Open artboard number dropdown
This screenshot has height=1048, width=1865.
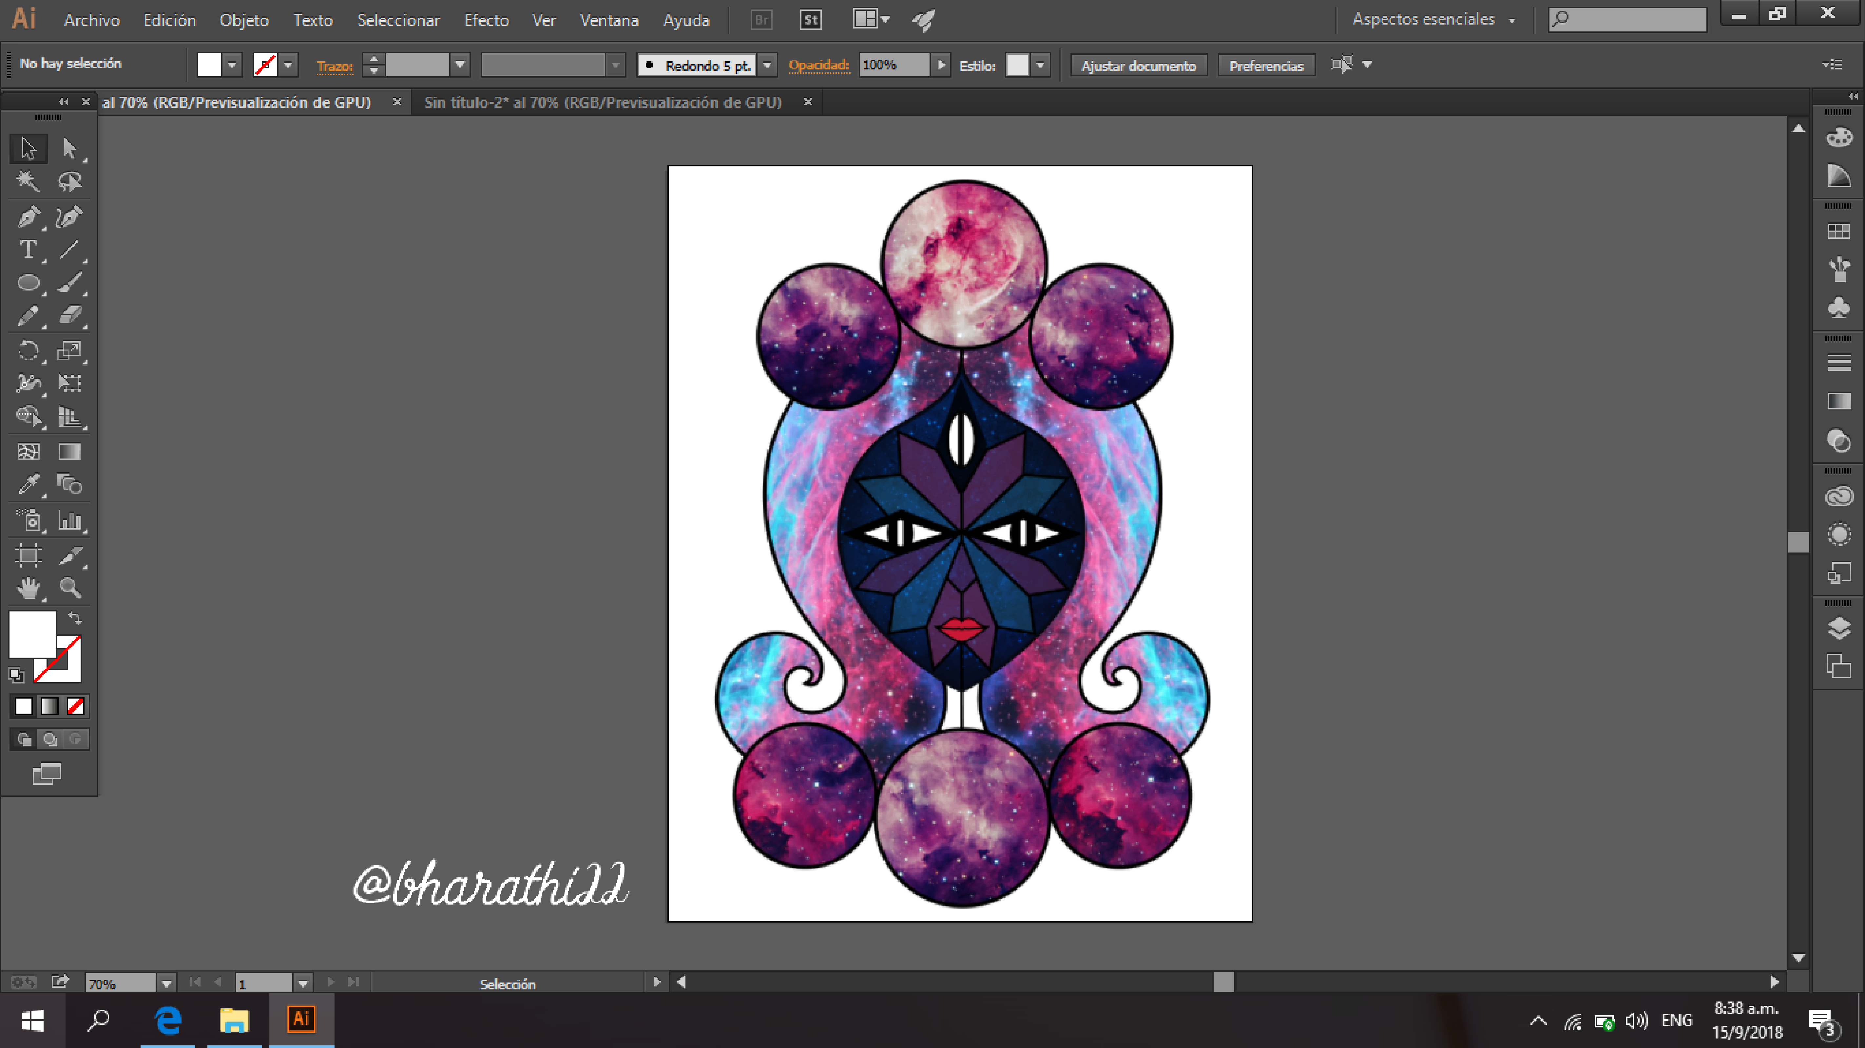pyautogui.click(x=303, y=983)
